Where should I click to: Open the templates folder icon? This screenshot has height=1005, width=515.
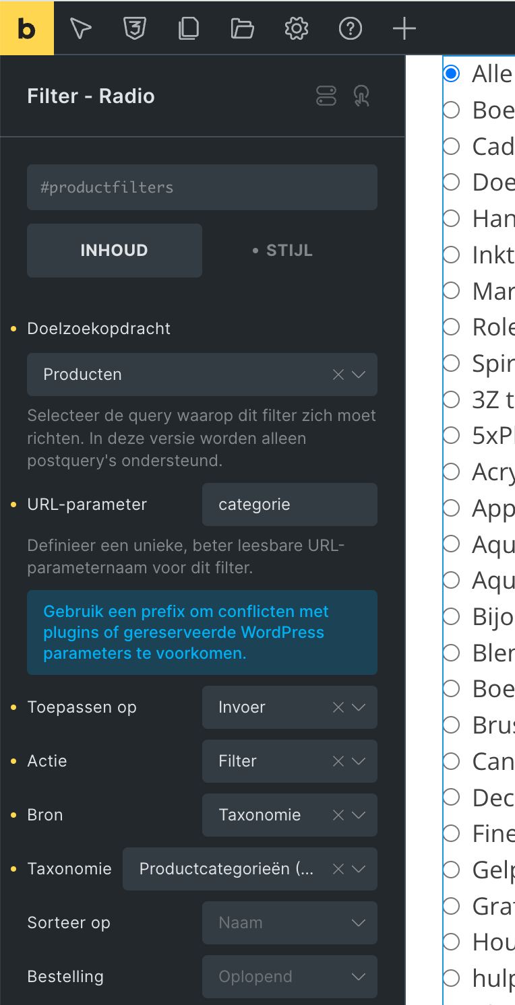click(243, 28)
